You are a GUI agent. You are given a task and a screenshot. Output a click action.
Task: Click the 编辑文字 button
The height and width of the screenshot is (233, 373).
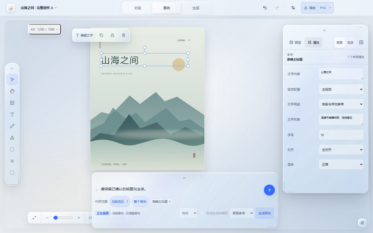click(x=84, y=35)
